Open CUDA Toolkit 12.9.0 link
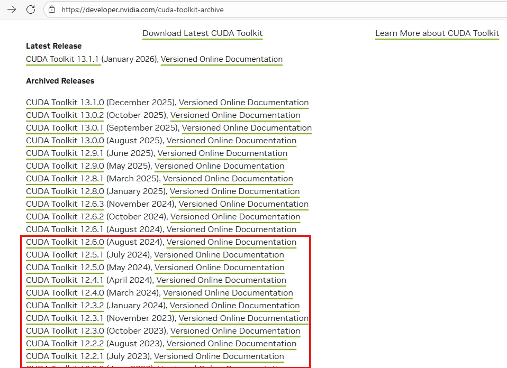The image size is (507, 368). pyautogui.click(x=65, y=165)
